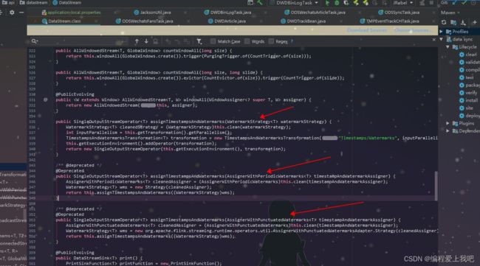Add a Maven project with plus icon
Image resolution: width=480 pixels, height=266 pixels.
(x=475, y=22)
